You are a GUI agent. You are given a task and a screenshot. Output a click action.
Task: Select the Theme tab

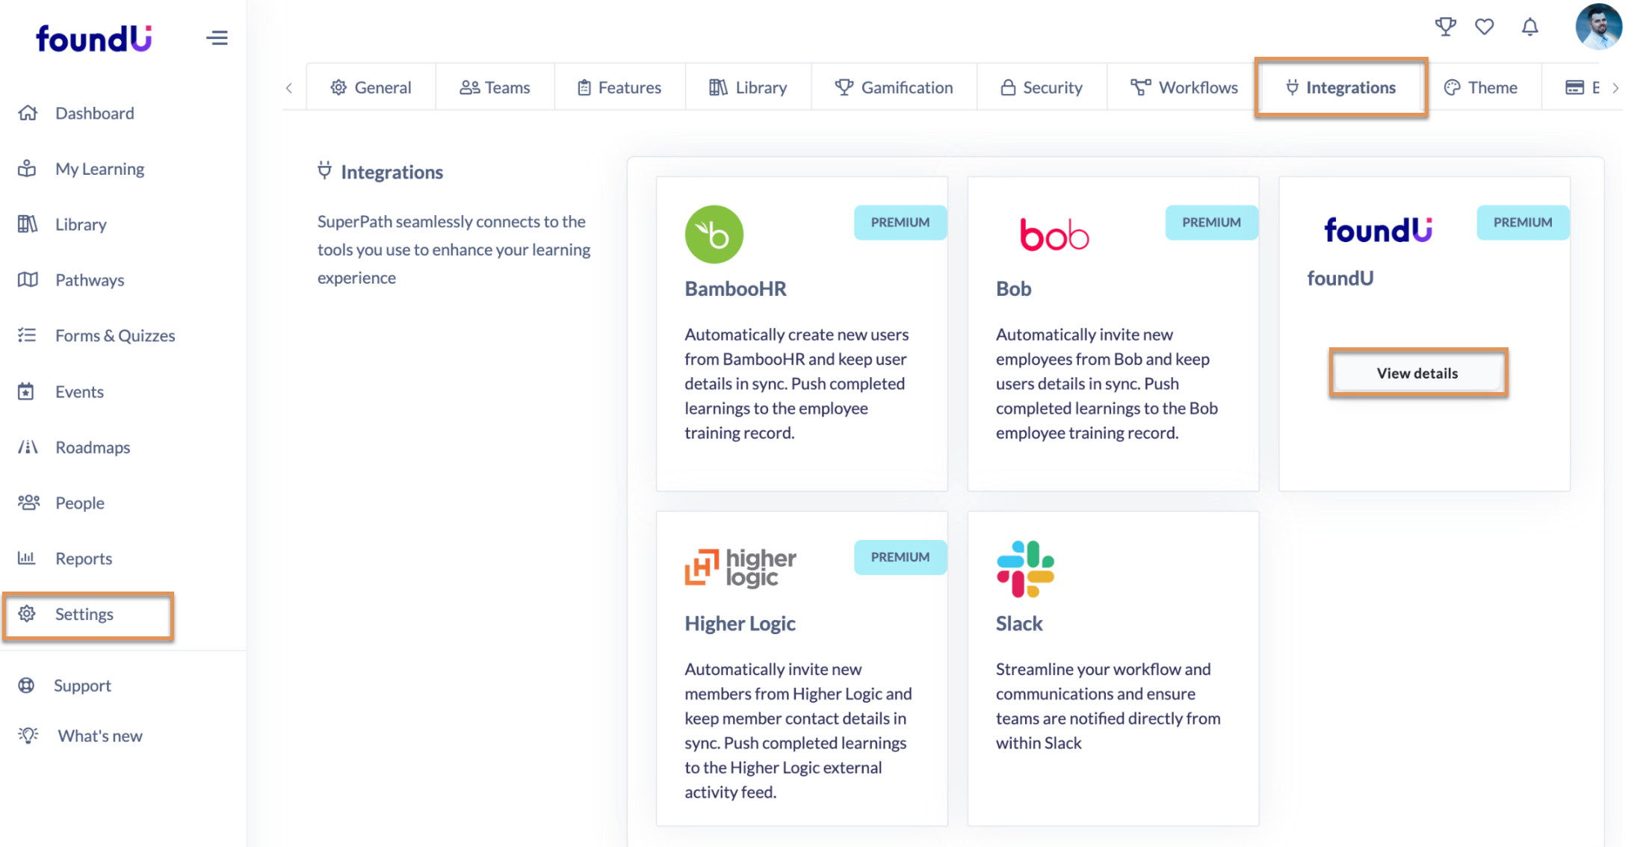1480,87
